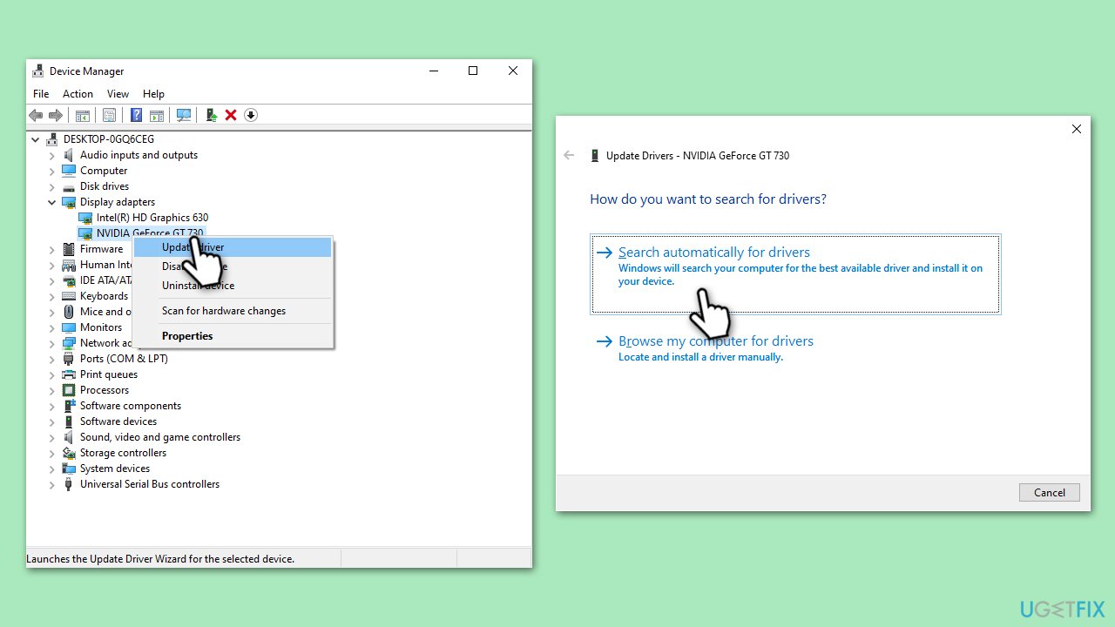
Task: Click the monitor icon beside Computer
Action: pos(69,171)
